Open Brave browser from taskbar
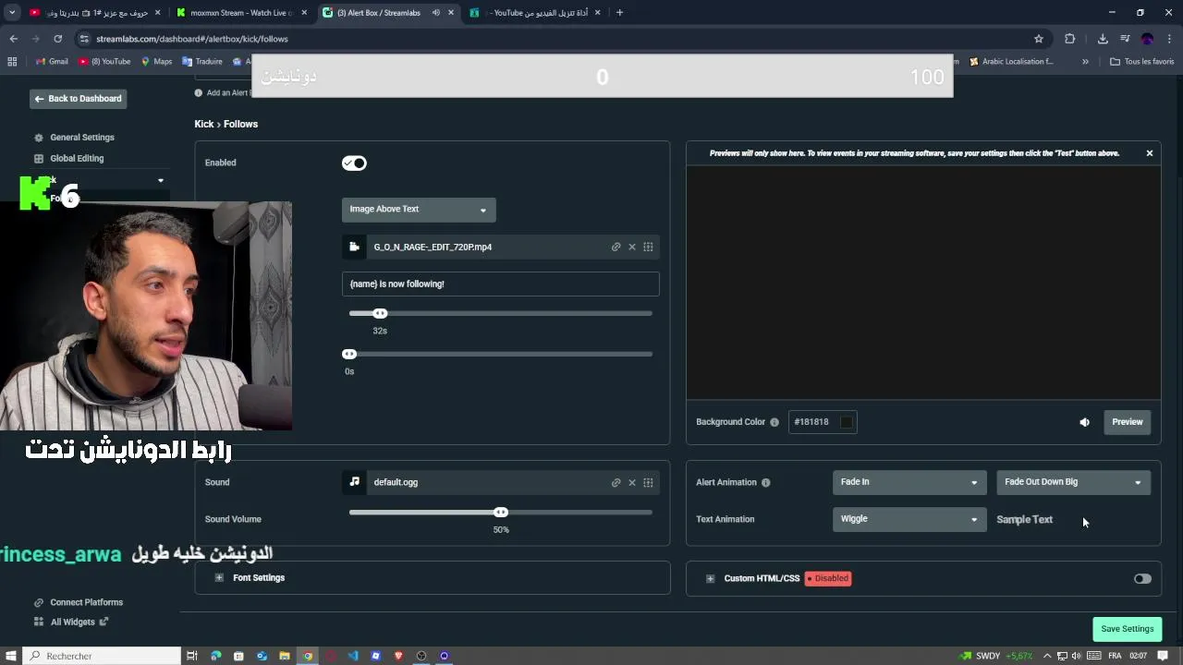This screenshot has width=1183, height=665. point(398,656)
